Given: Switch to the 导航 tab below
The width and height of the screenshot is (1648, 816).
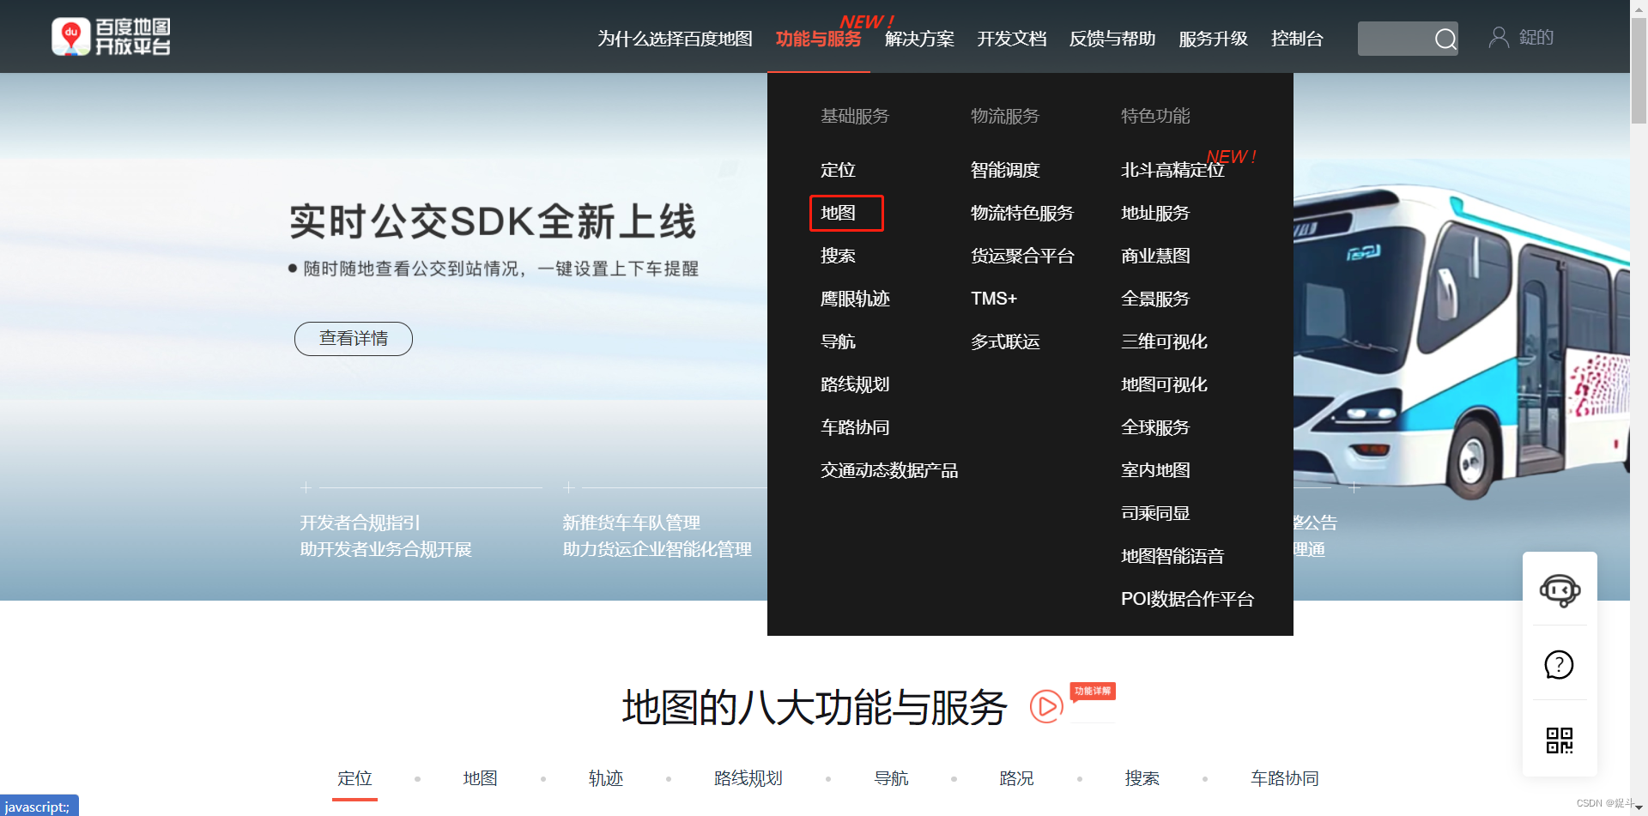Looking at the screenshot, I should tap(891, 778).
